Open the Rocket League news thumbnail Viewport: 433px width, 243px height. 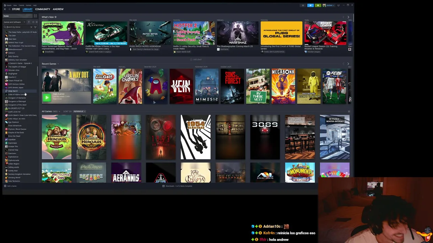[325, 33]
